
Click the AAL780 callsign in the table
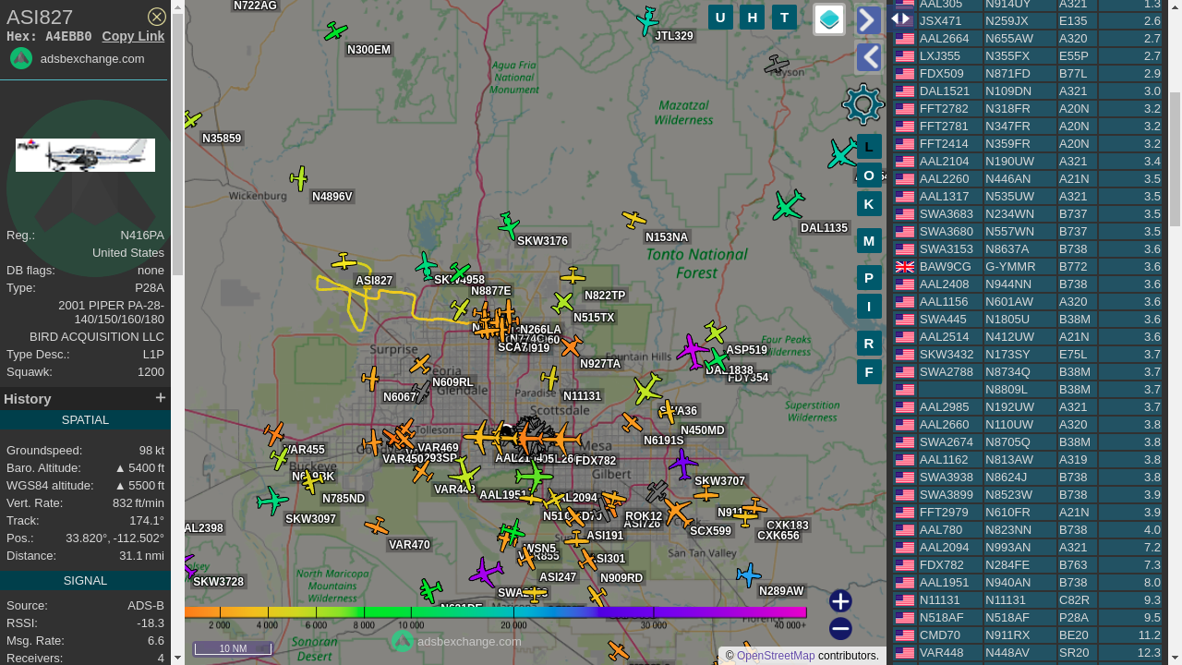pyautogui.click(x=941, y=530)
